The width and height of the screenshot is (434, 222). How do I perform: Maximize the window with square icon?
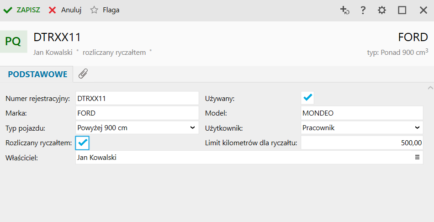pos(402,10)
